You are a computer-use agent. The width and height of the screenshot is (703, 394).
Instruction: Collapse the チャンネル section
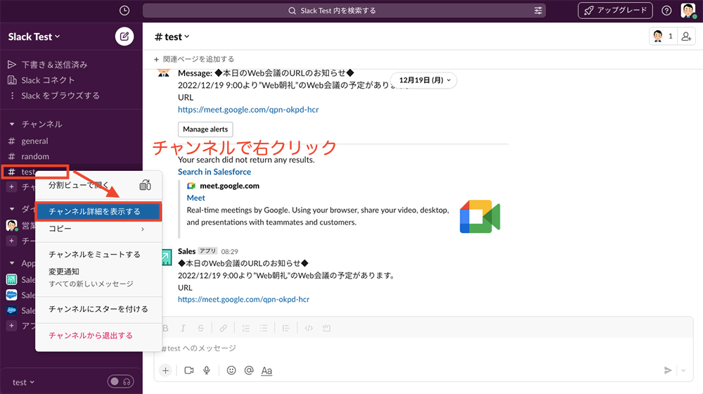[x=12, y=124]
